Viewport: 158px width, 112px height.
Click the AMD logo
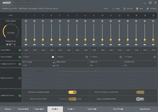pyautogui.click(x=6, y=3)
